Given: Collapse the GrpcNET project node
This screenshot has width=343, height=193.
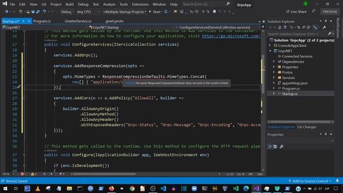Looking at the screenshot, I should (x=270, y=51).
